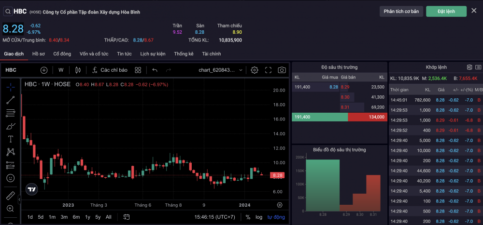Screen dimensions: 483x225
Task: Switch to the Hồ sơ tab
Action: 39,54
